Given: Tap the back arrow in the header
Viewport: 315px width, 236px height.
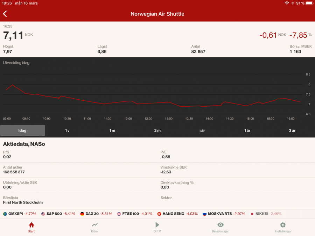Looking at the screenshot, I should coord(5,14).
